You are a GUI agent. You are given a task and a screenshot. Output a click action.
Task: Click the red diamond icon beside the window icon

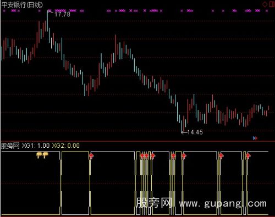(x=265, y=4)
